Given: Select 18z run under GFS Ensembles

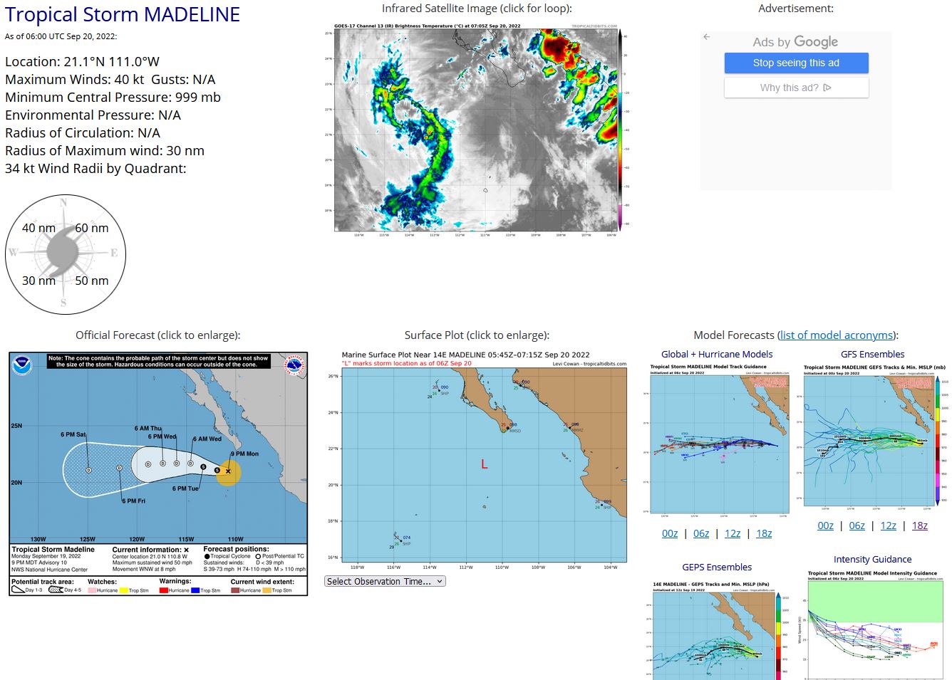Looking at the screenshot, I should click(920, 525).
